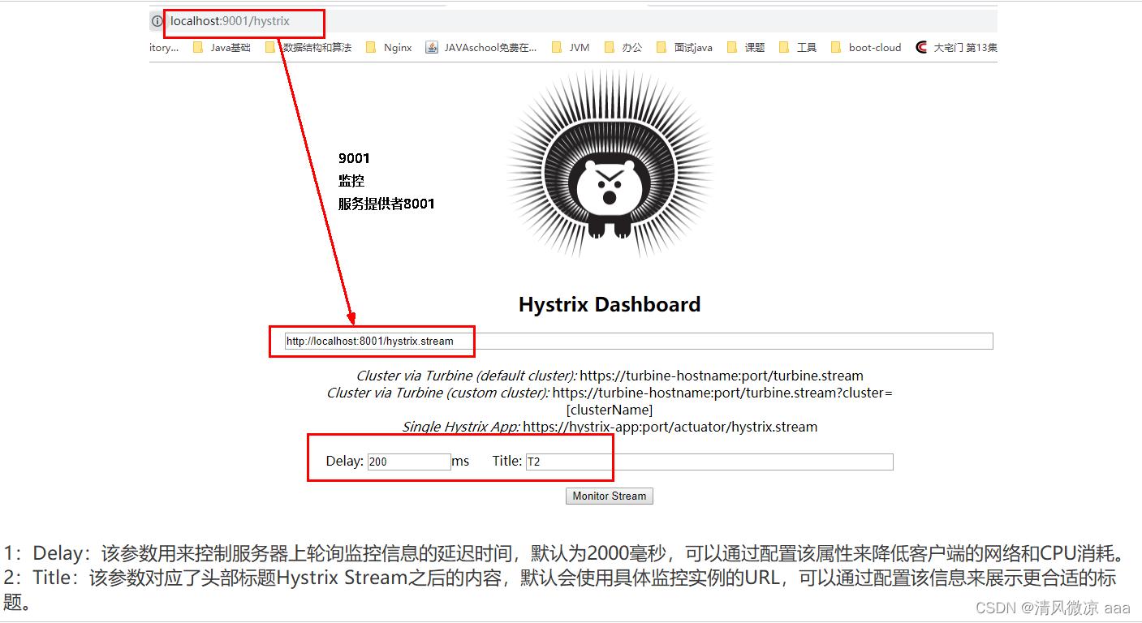
Task: Click the turbine.stream default cluster URL text
Action: click(722, 376)
